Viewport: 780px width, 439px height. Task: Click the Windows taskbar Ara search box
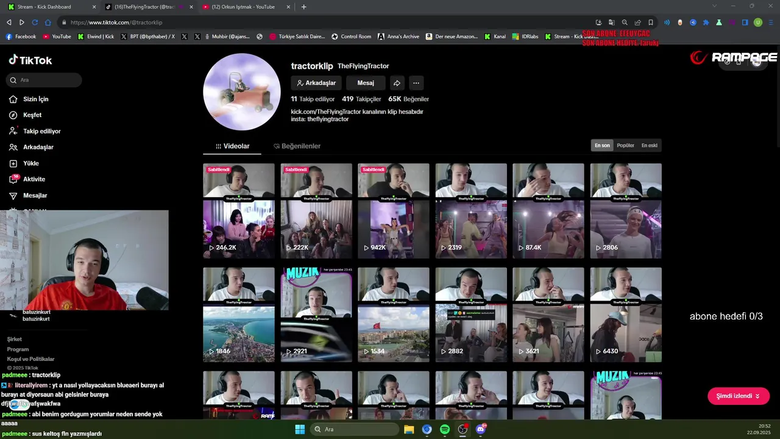point(355,429)
